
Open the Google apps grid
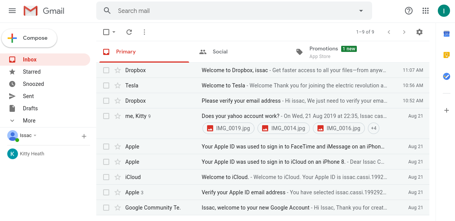click(x=426, y=11)
